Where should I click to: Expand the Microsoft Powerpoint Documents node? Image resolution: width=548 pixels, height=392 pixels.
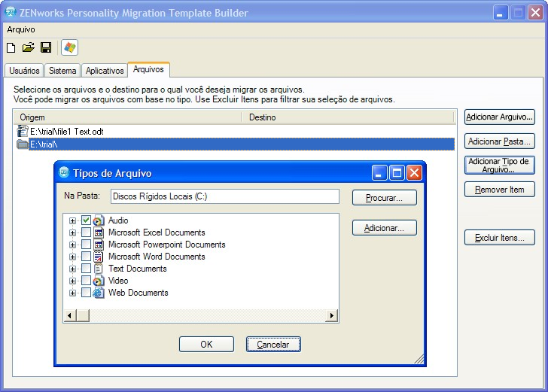72,245
